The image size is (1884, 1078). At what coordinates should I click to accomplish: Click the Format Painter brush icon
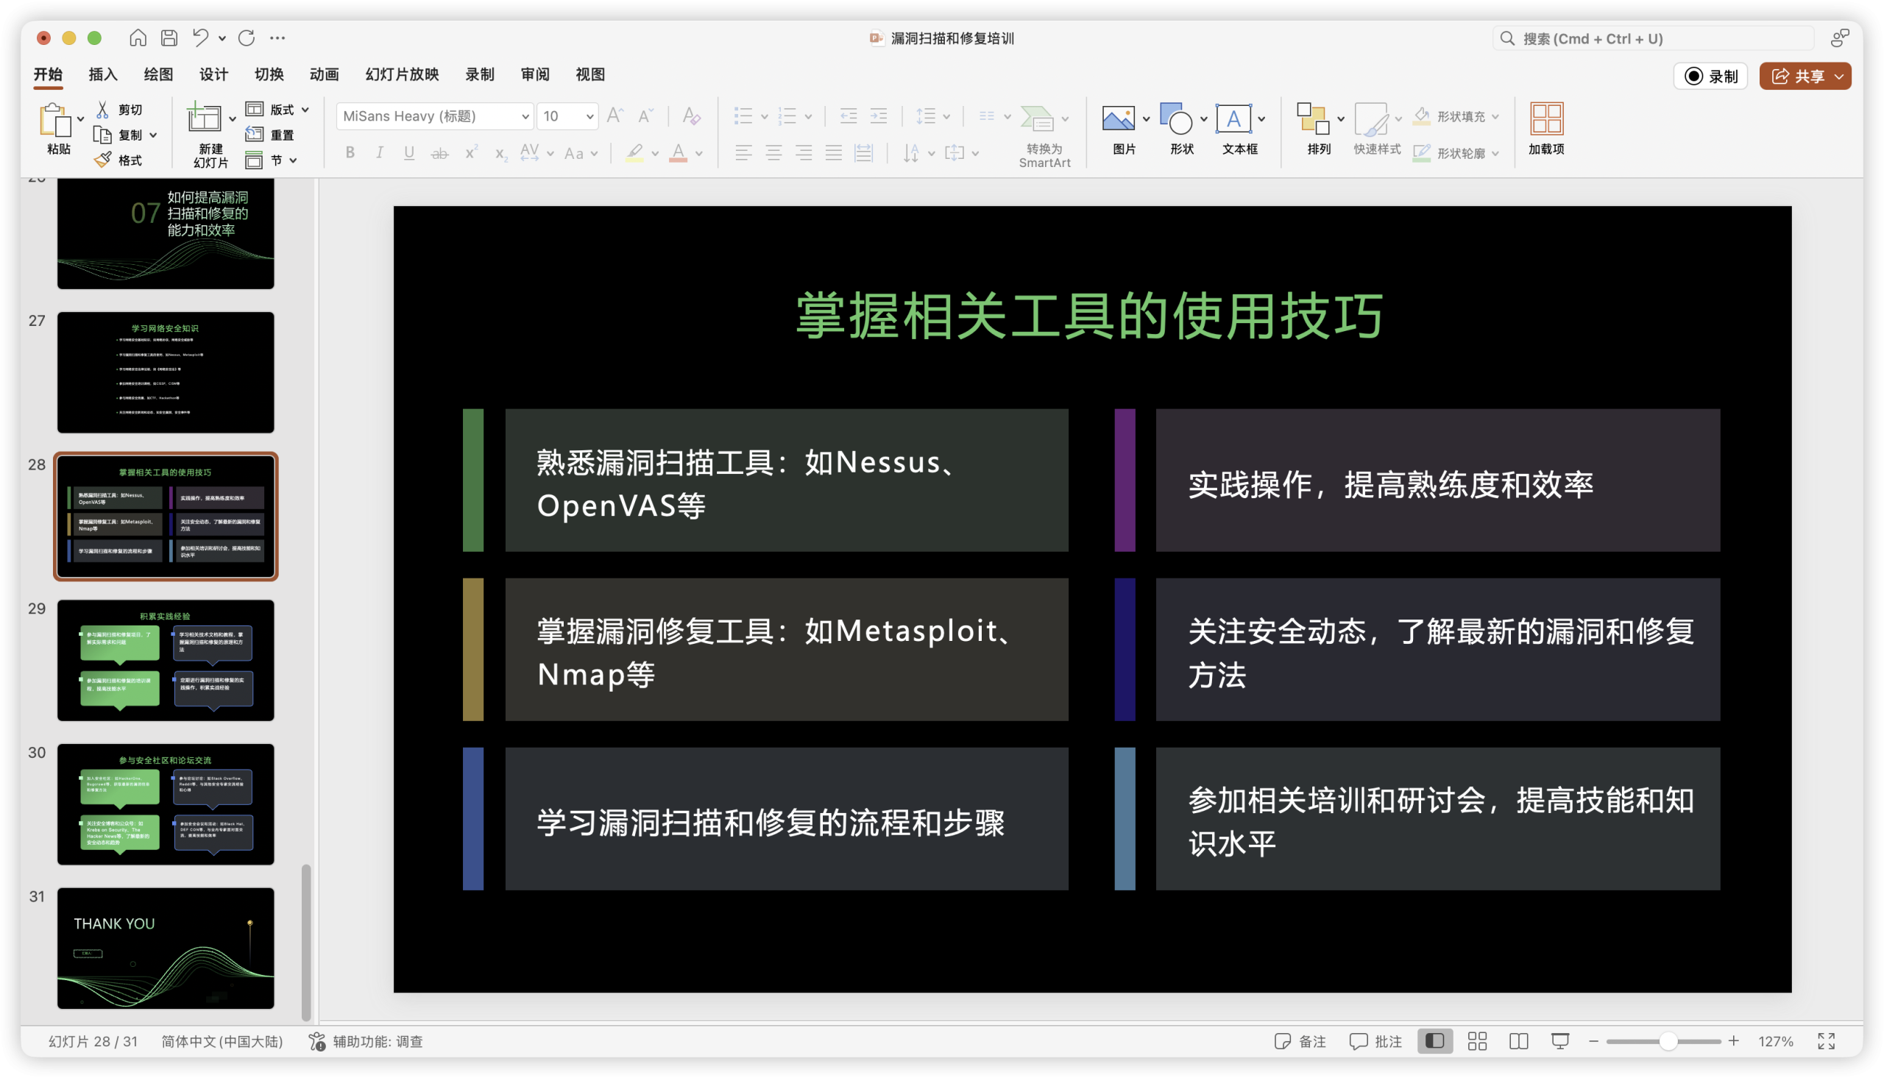[103, 160]
